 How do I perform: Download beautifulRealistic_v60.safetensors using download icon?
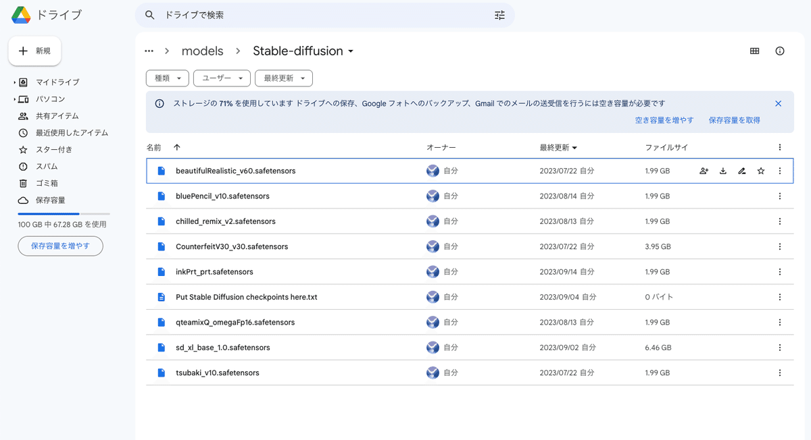pyautogui.click(x=723, y=171)
